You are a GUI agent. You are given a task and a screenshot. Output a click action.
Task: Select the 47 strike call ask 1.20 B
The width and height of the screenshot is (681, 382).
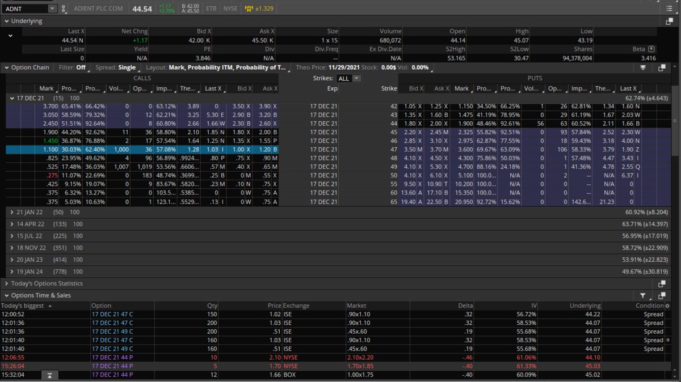(268, 150)
